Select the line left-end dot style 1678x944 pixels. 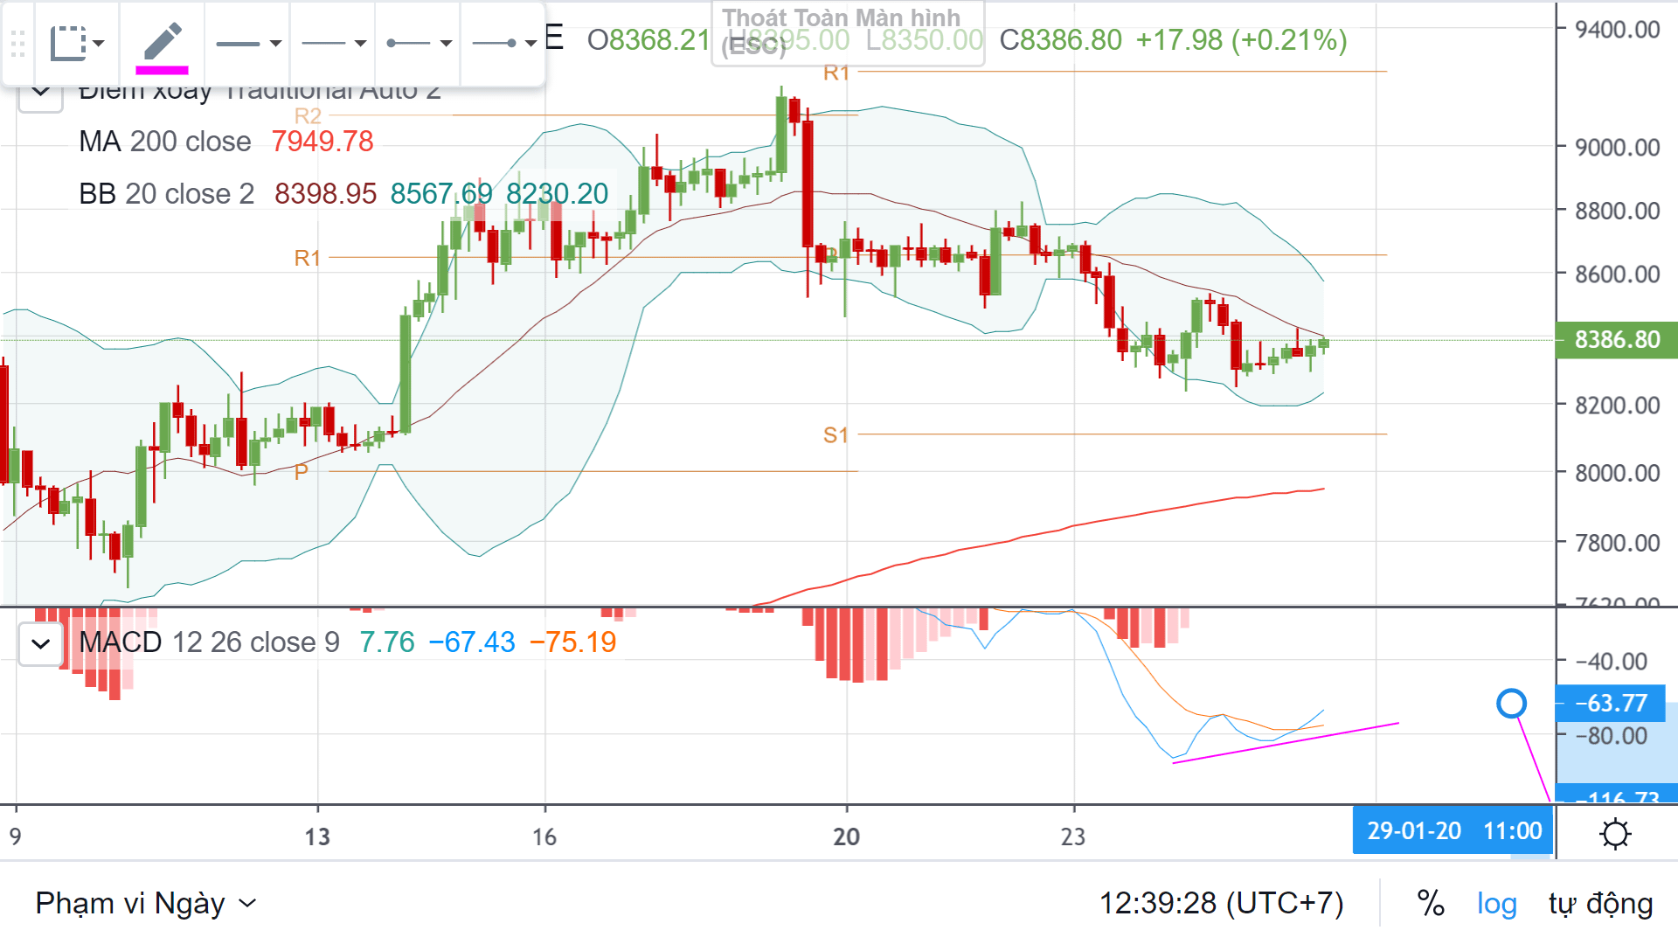click(x=418, y=43)
